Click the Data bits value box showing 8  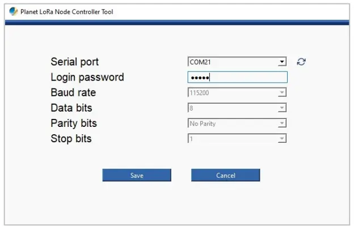pyautogui.click(x=233, y=108)
